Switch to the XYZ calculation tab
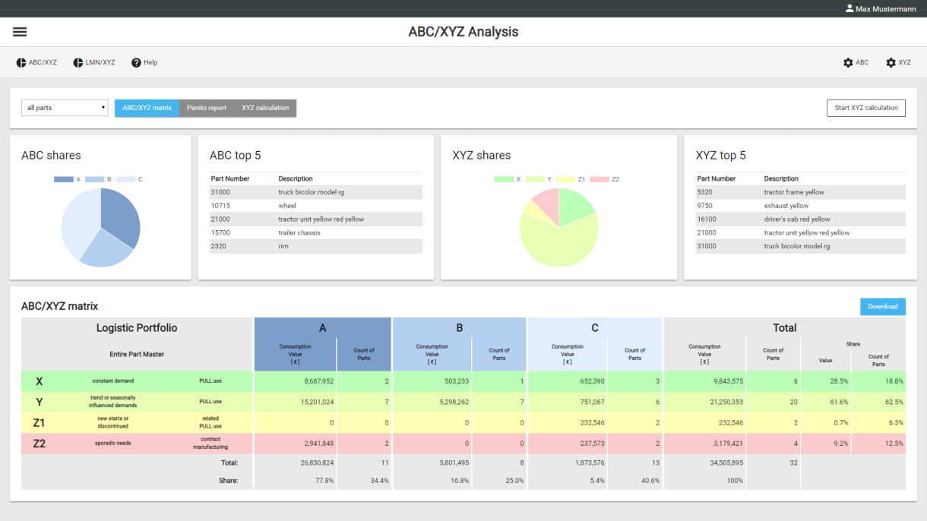Image resolution: width=927 pixels, height=521 pixels. tap(265, 108)
